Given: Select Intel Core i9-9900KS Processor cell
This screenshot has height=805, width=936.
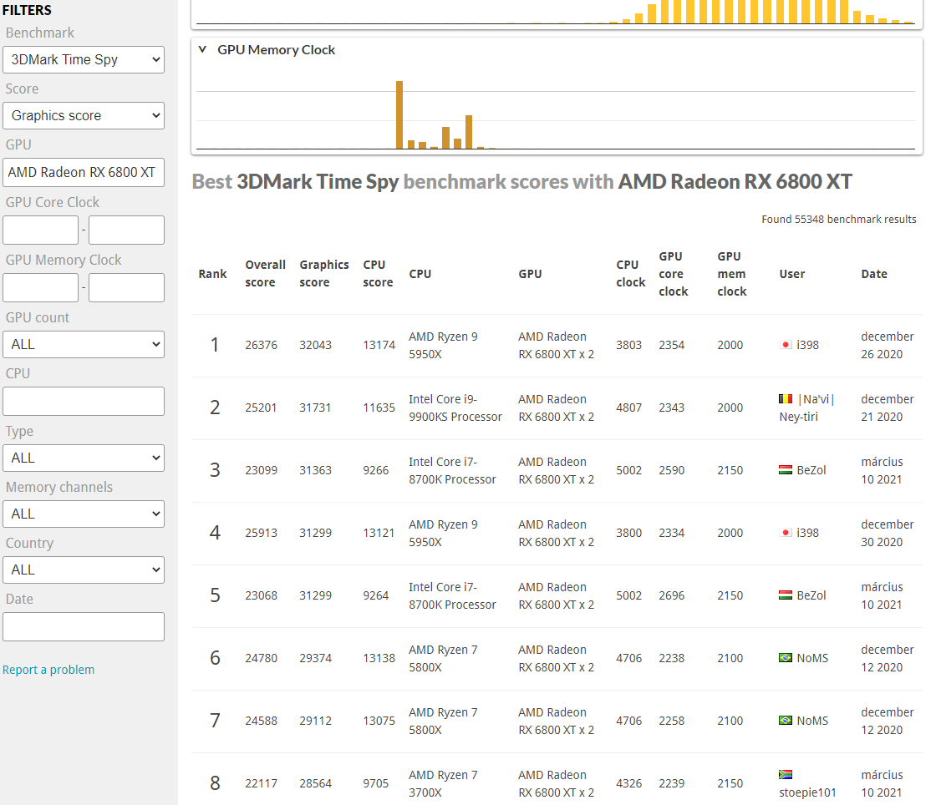Looking at the screenshot, I should point(455,408).
